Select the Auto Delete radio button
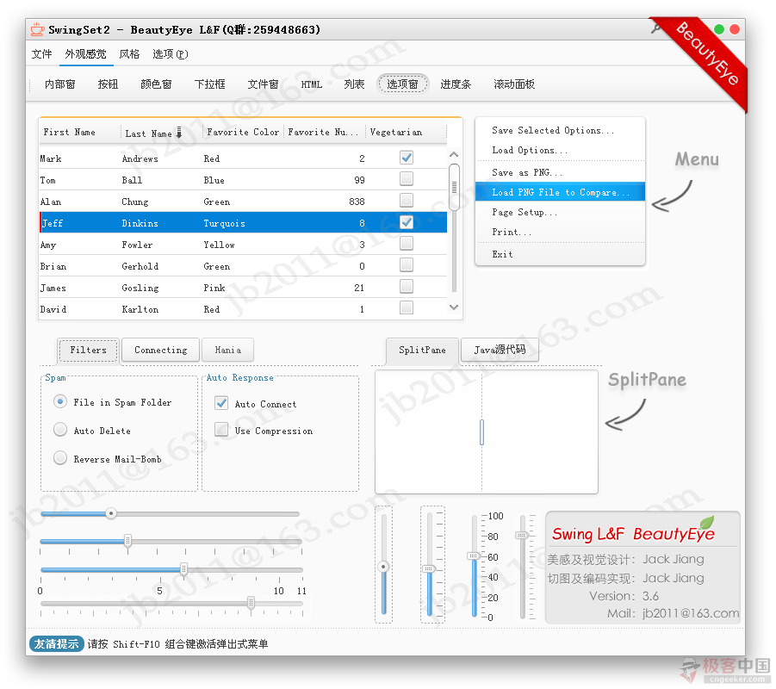The width and height of the screenshot is (776, 689). click(x=59, y=429)
